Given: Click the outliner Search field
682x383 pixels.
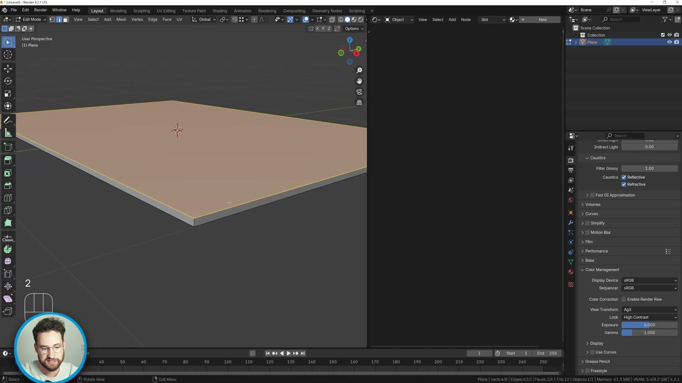Looking at the screenshot, I should click(x=621, y=20).
